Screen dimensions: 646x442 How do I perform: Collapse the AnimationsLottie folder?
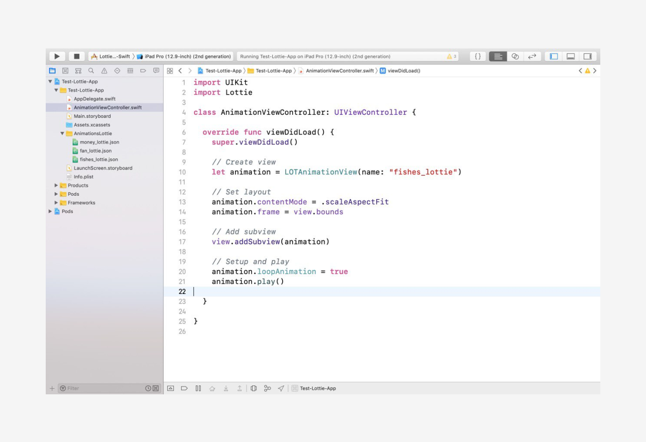tap(63, 134)
